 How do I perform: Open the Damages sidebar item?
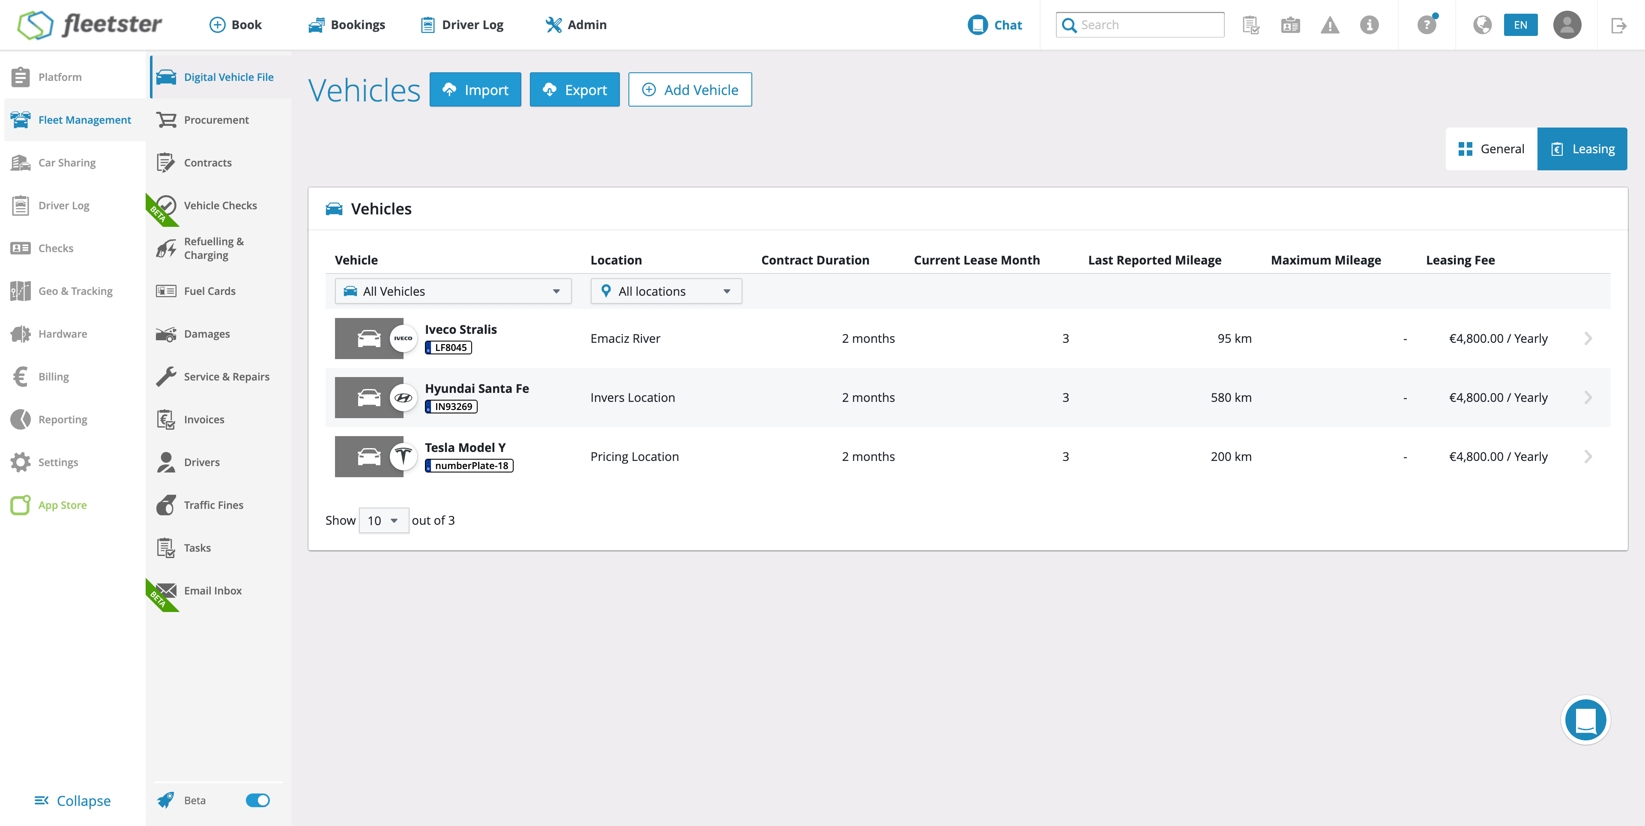206,333
